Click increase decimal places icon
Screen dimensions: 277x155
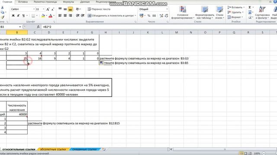pyautogui.click(x=161, y=15)
